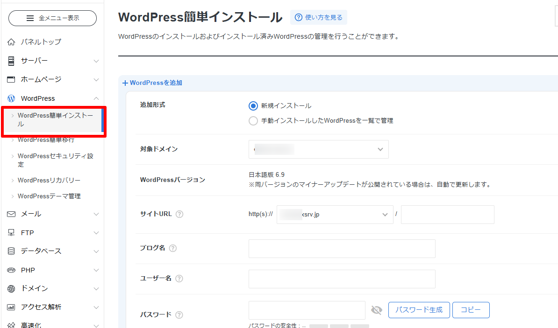Click the FTP sidebar icon
The height and width of the screenshot is (328, 558).
(10, 232)
